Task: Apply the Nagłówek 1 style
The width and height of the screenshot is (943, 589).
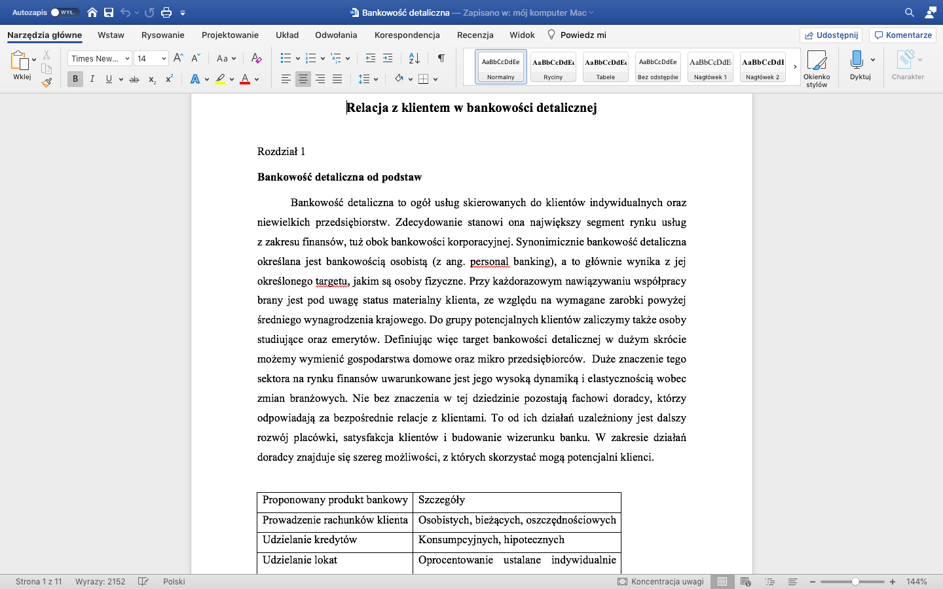Action: [x=711, y=67]
